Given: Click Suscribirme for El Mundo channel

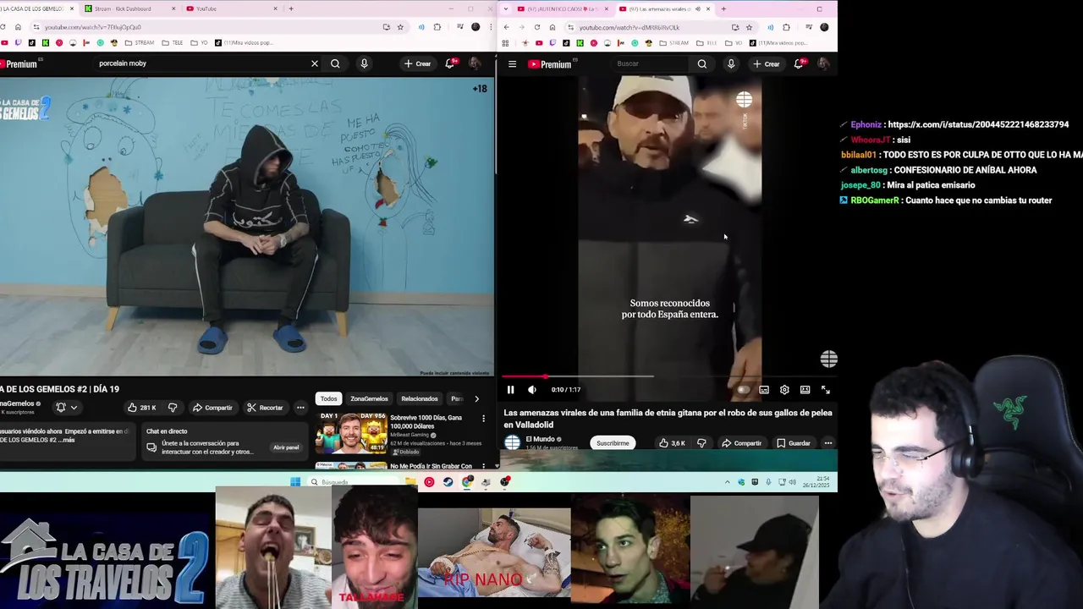Looking at the screenshot, I should click(613, 443).
